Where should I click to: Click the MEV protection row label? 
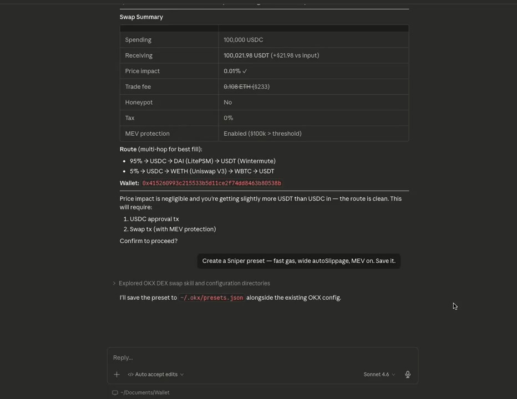coord(147,134)
